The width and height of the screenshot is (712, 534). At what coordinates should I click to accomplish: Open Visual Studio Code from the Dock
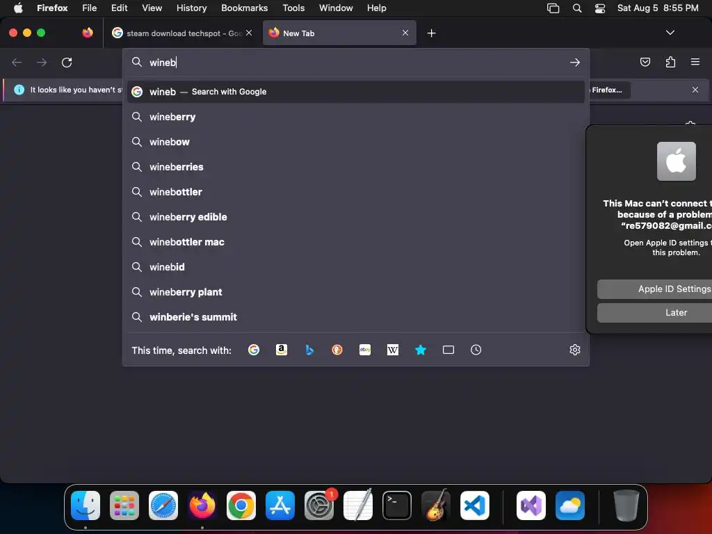tap(474, 505)
